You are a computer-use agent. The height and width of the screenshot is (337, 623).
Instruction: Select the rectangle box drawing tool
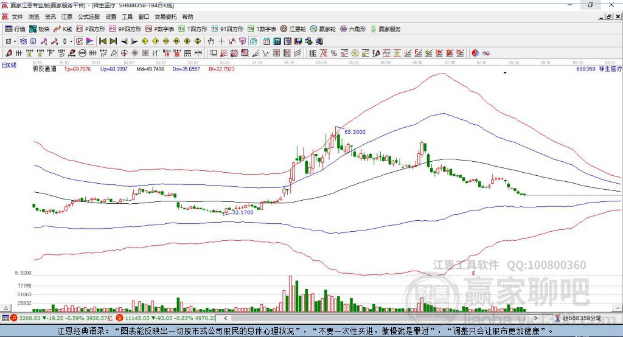(214, 54)
